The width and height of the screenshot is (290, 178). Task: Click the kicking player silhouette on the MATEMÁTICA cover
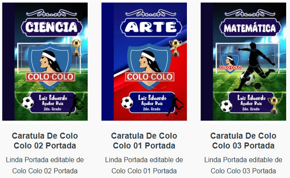[257, 67]
